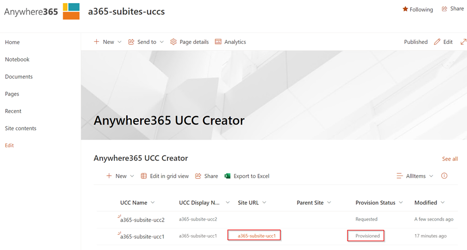
Task: Click the expand to full screen arrow icon
Action: (463, 42)
